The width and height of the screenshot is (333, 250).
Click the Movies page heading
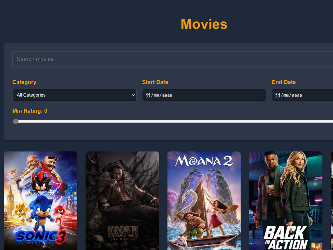click(204, 24)
